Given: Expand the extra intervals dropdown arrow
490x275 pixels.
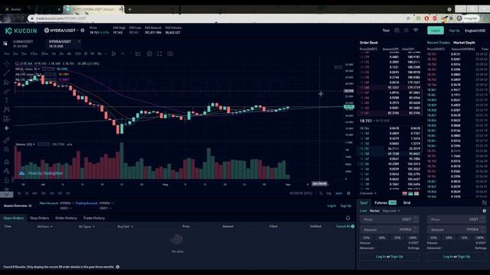Looking at the screenshot, I should pos(106,53).
